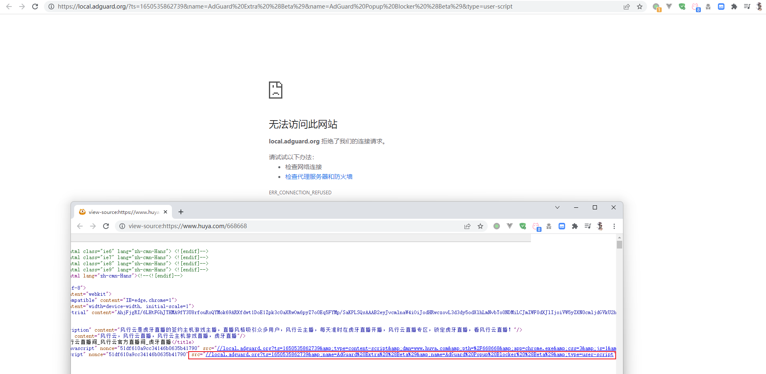766x374 pixels.
Task: Open the blue card-style extension icon
Action: click(x=721, y=7)
